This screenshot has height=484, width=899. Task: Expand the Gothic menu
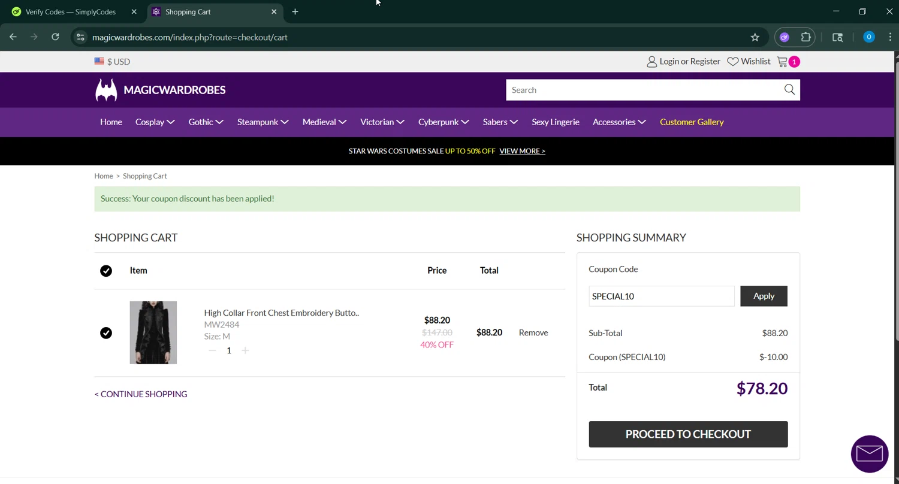206,122
